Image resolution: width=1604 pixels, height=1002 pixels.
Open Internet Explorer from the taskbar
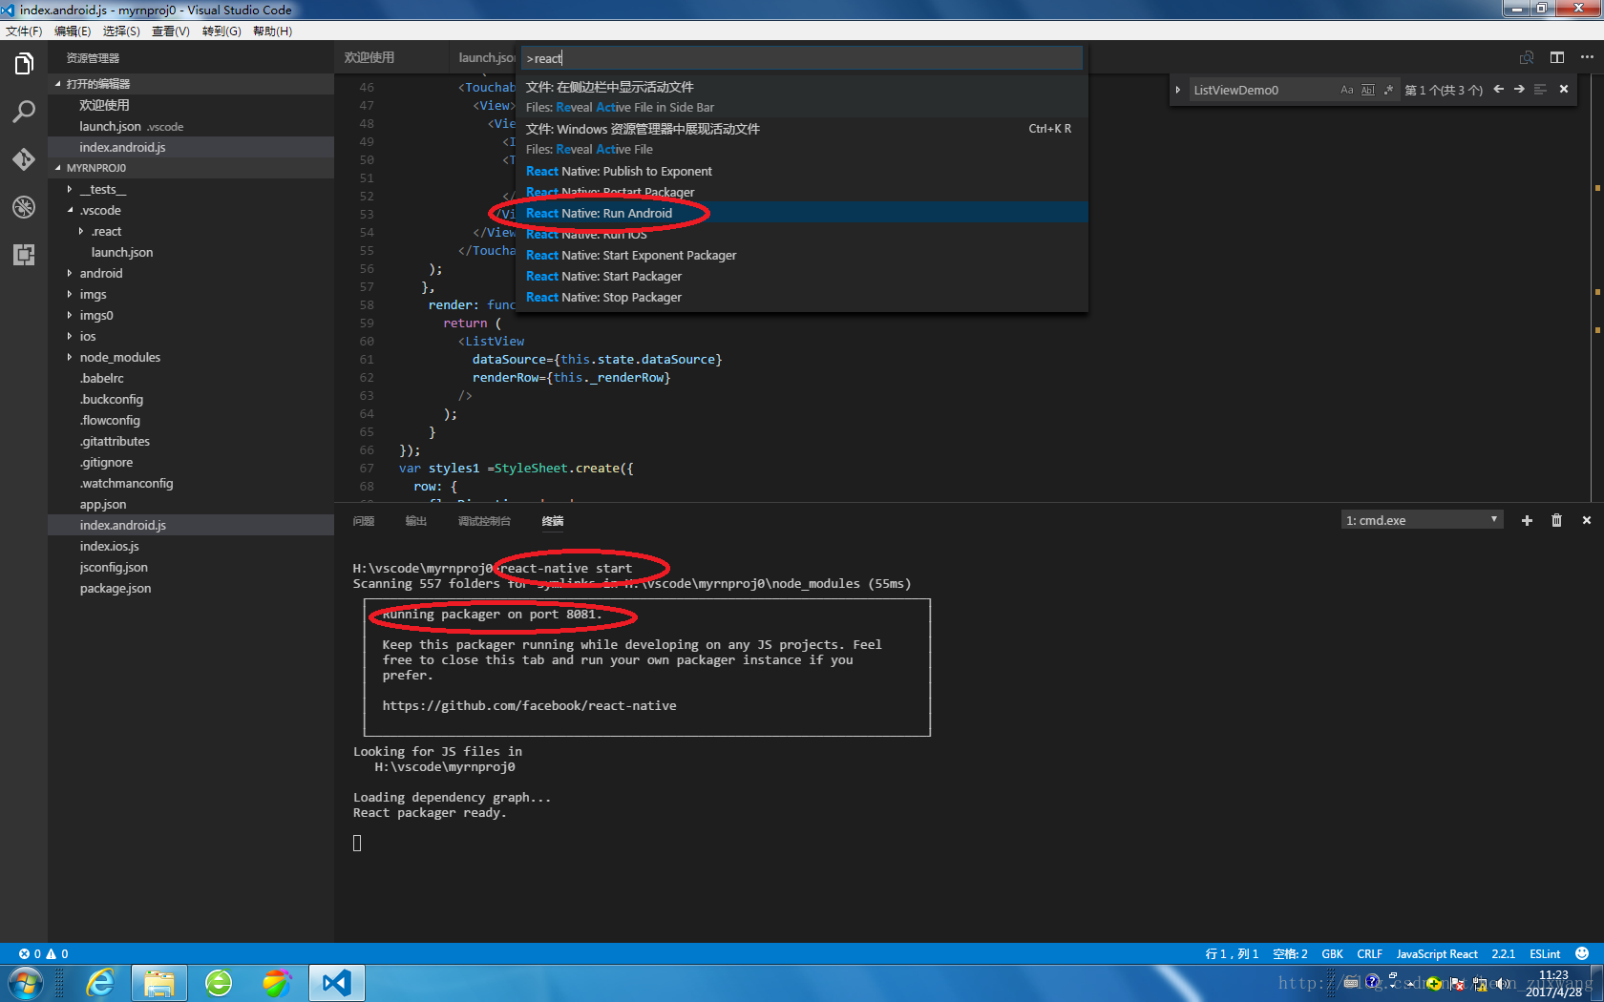pos(100,983)
